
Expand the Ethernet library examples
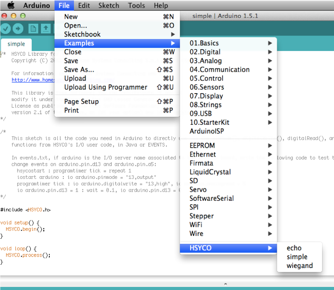[x=228, y=155]
